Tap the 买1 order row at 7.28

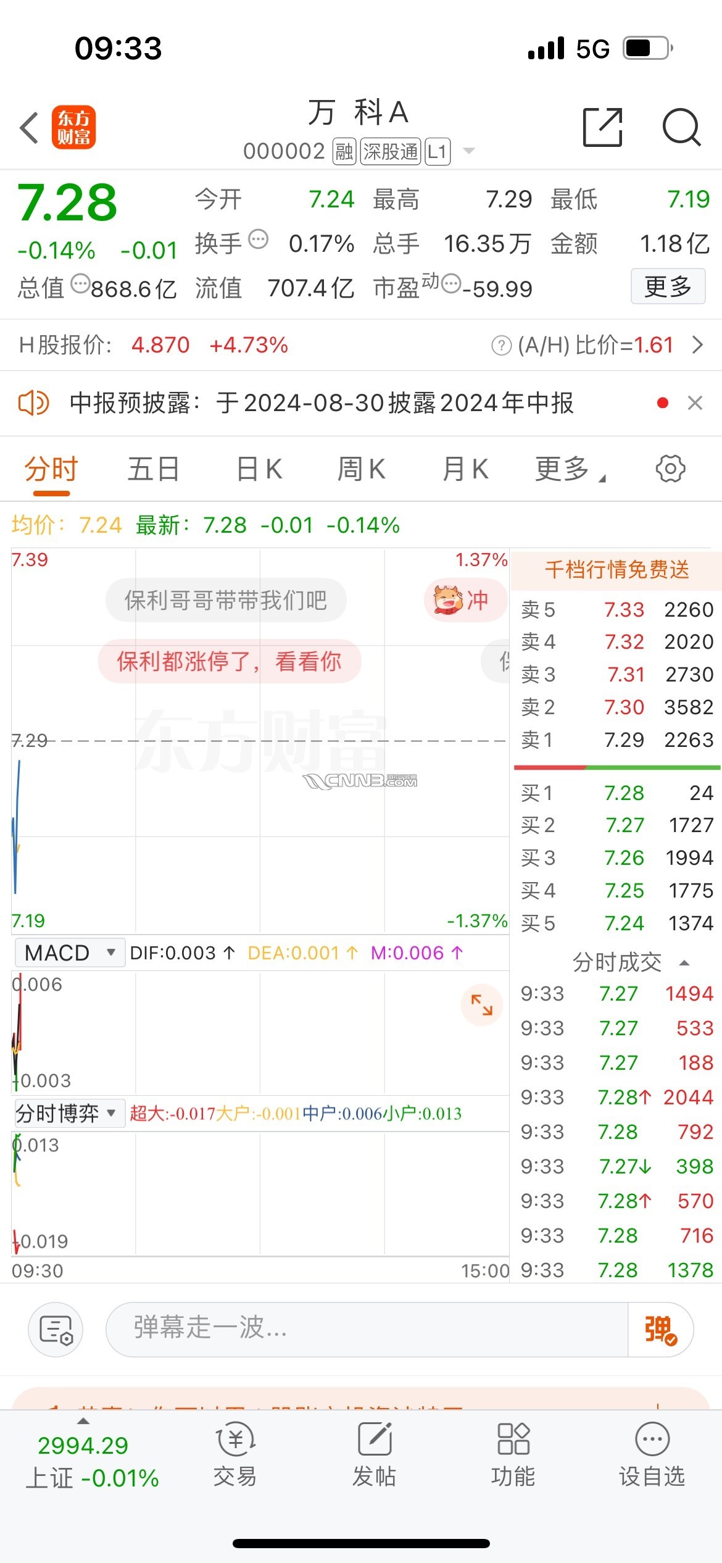pos(616,793)
